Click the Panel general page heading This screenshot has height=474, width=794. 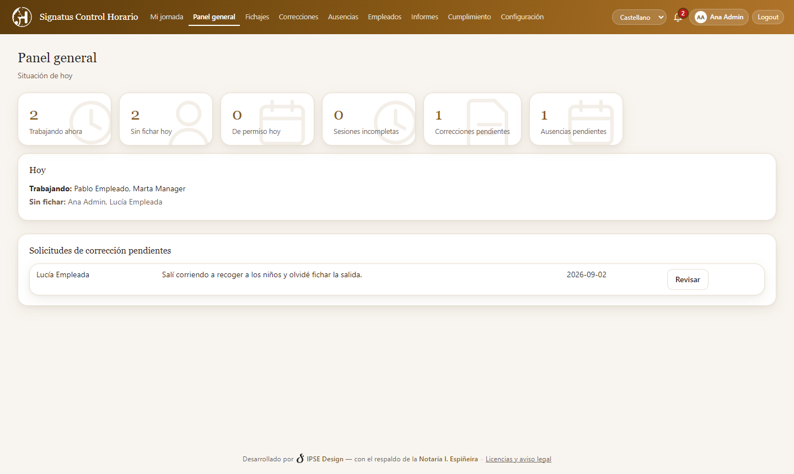(x=57, y=58)
